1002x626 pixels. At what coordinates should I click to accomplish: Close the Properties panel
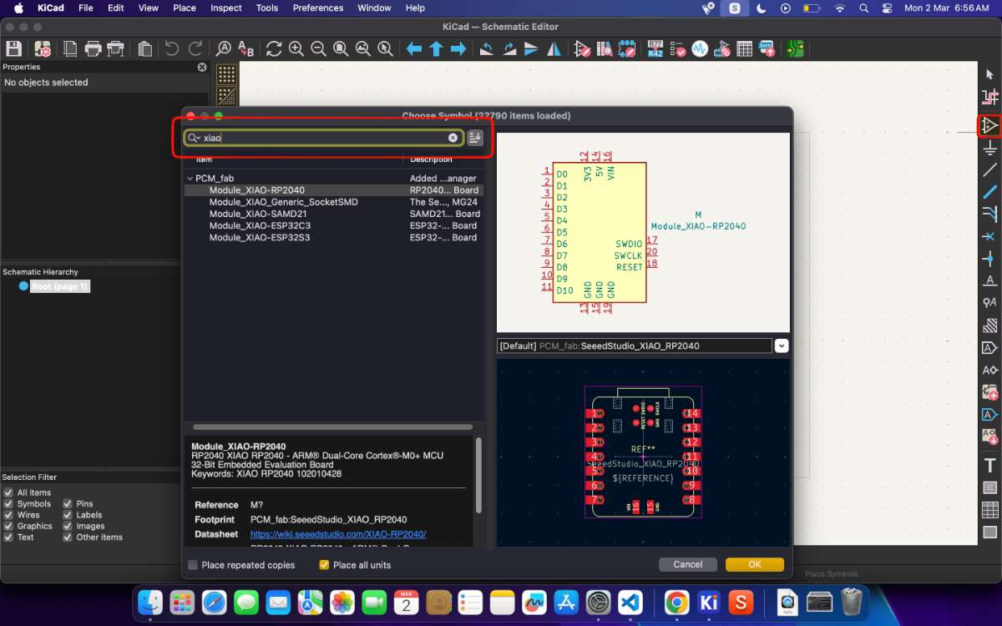click(x=202, y=67)
